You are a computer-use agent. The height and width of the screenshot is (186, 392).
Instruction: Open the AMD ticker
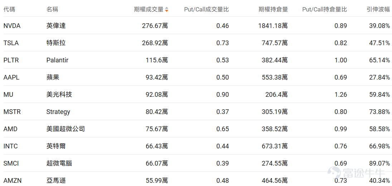click(x=10, y=129)
